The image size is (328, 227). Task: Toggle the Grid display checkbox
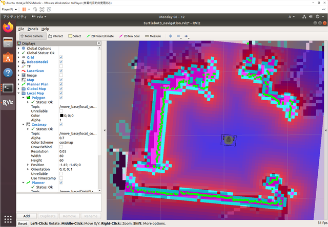[61, 57]
